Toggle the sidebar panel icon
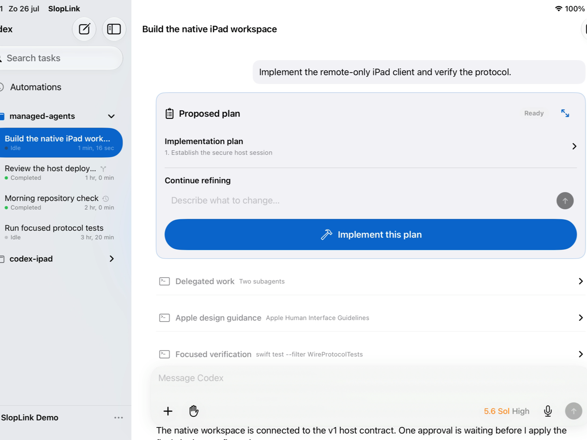The width and height of the screenshot is (587, 440). tap(114, 29)
